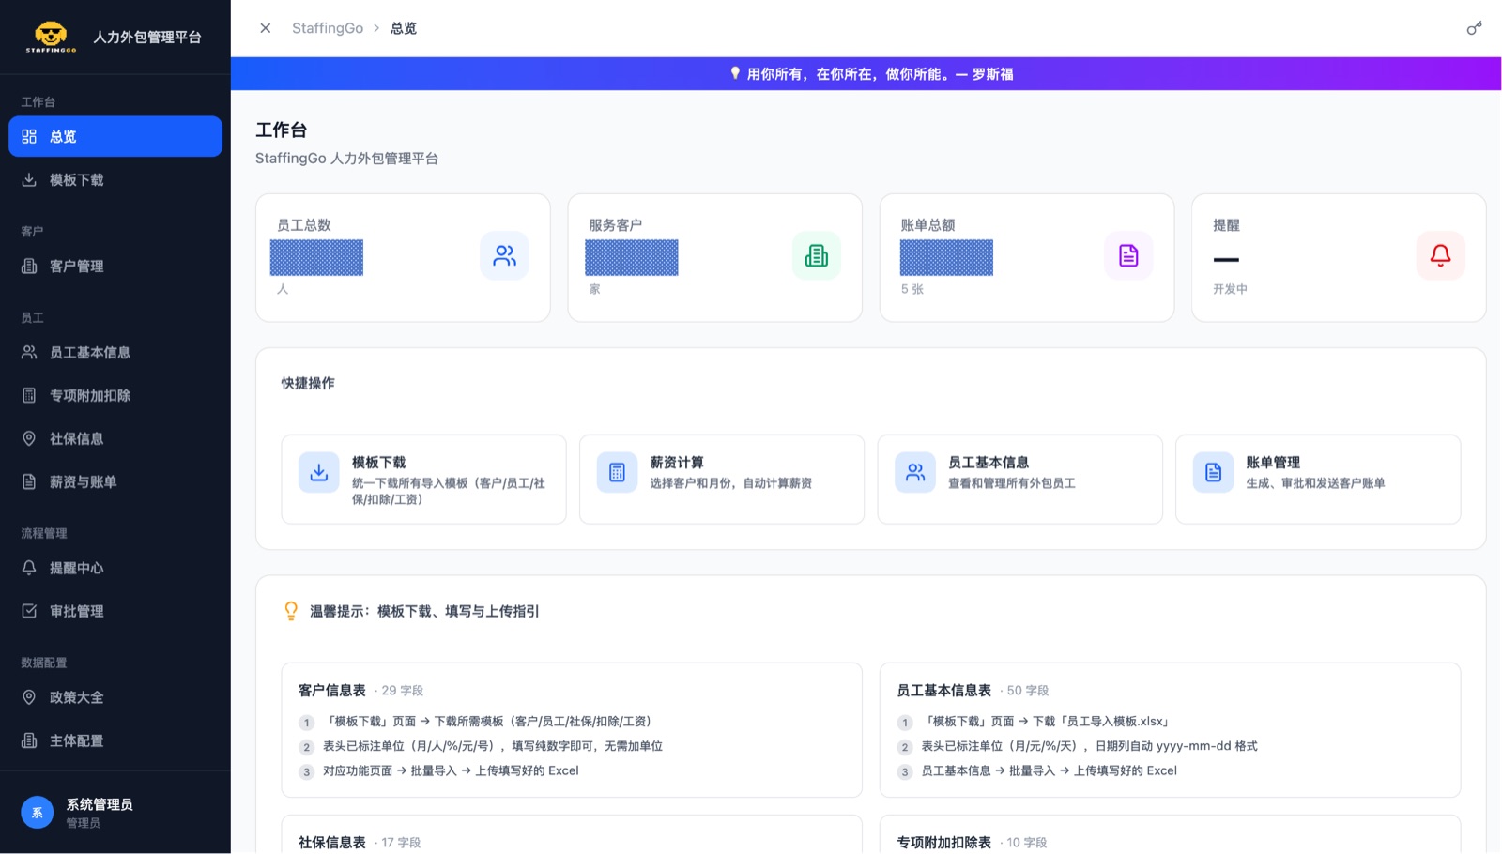
Task: Click the 专项附加扣除表 heading
Action: (x=943, y=842)
